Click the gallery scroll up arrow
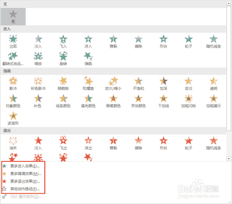Image resolution: width=232 pixels, height=204 pixels. coord(229,3)
